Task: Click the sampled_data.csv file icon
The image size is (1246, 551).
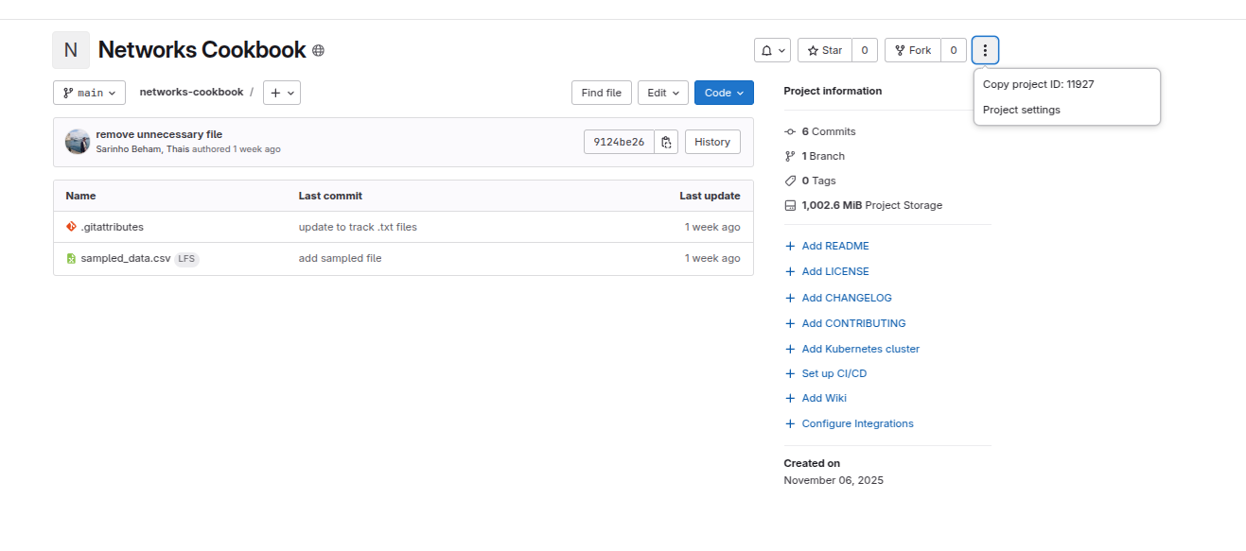Action: click(x=71, y=258)
